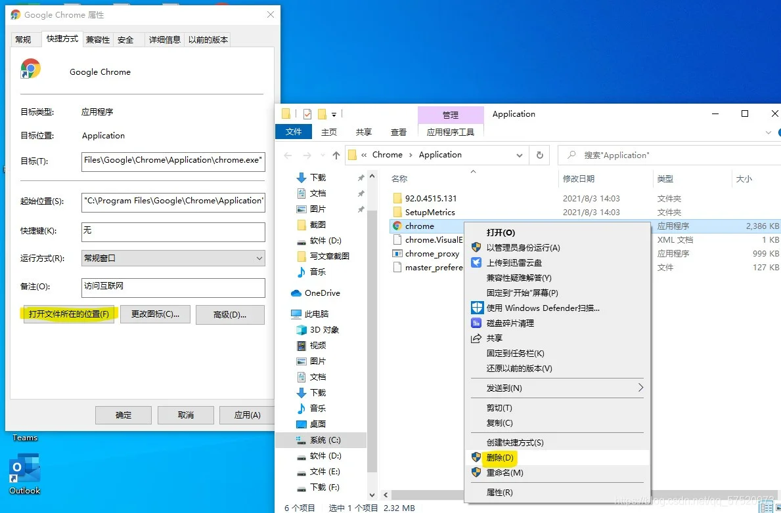Select the chrome.VisualE XML document icon
The width and height of the screenshot is (781, 513).
pos(397,239)
